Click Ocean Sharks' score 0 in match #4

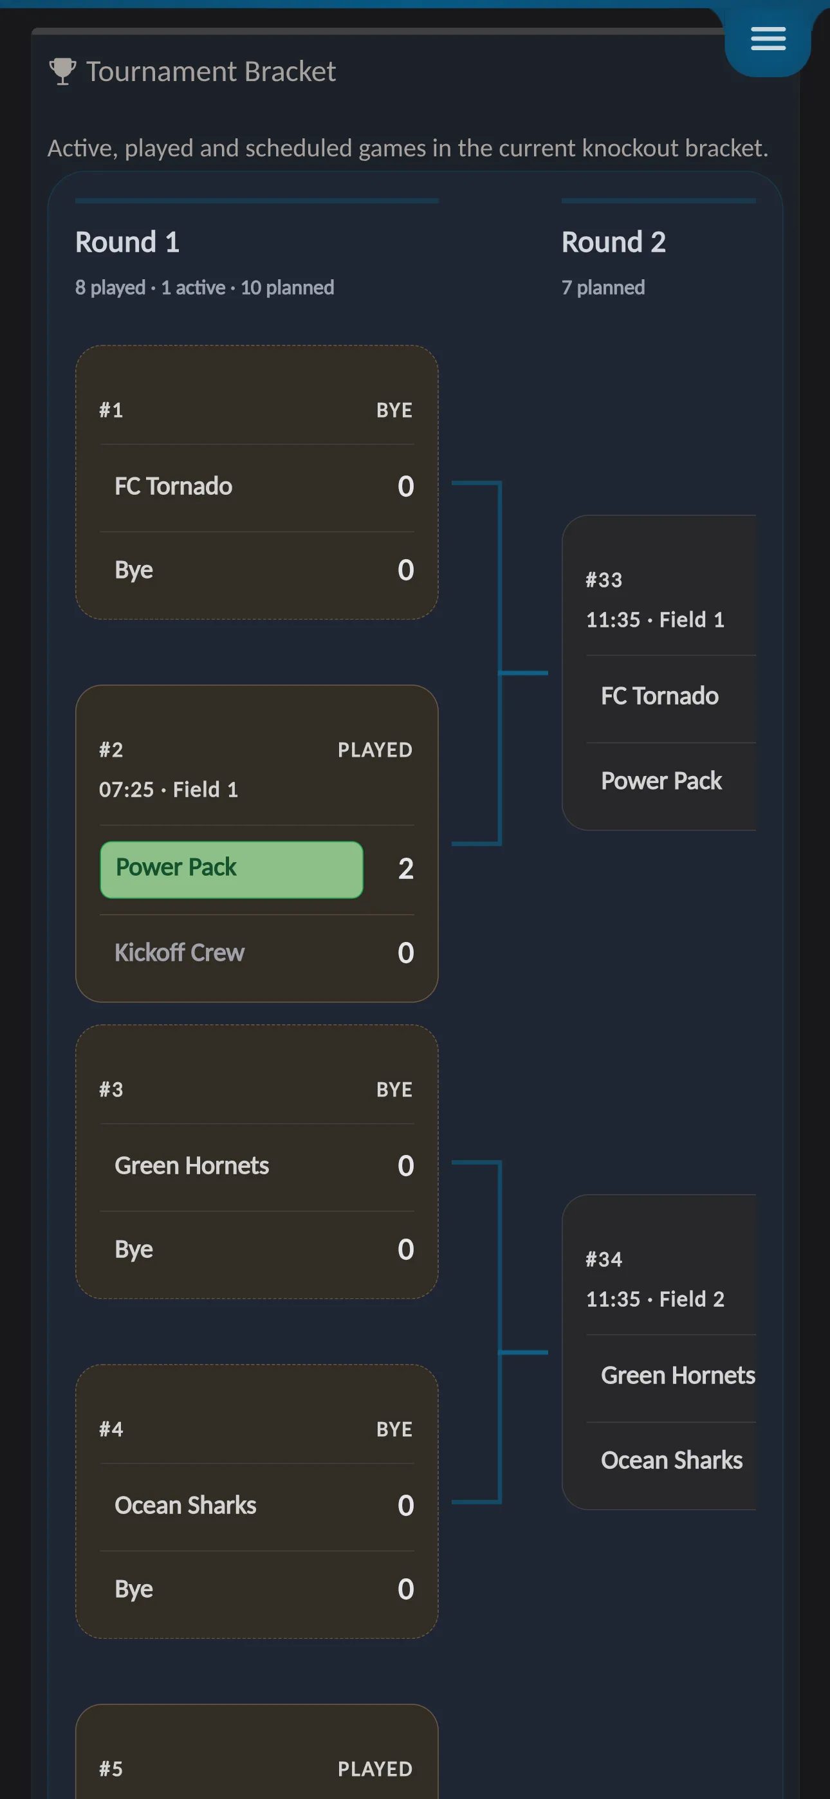tap(406, 1505)
